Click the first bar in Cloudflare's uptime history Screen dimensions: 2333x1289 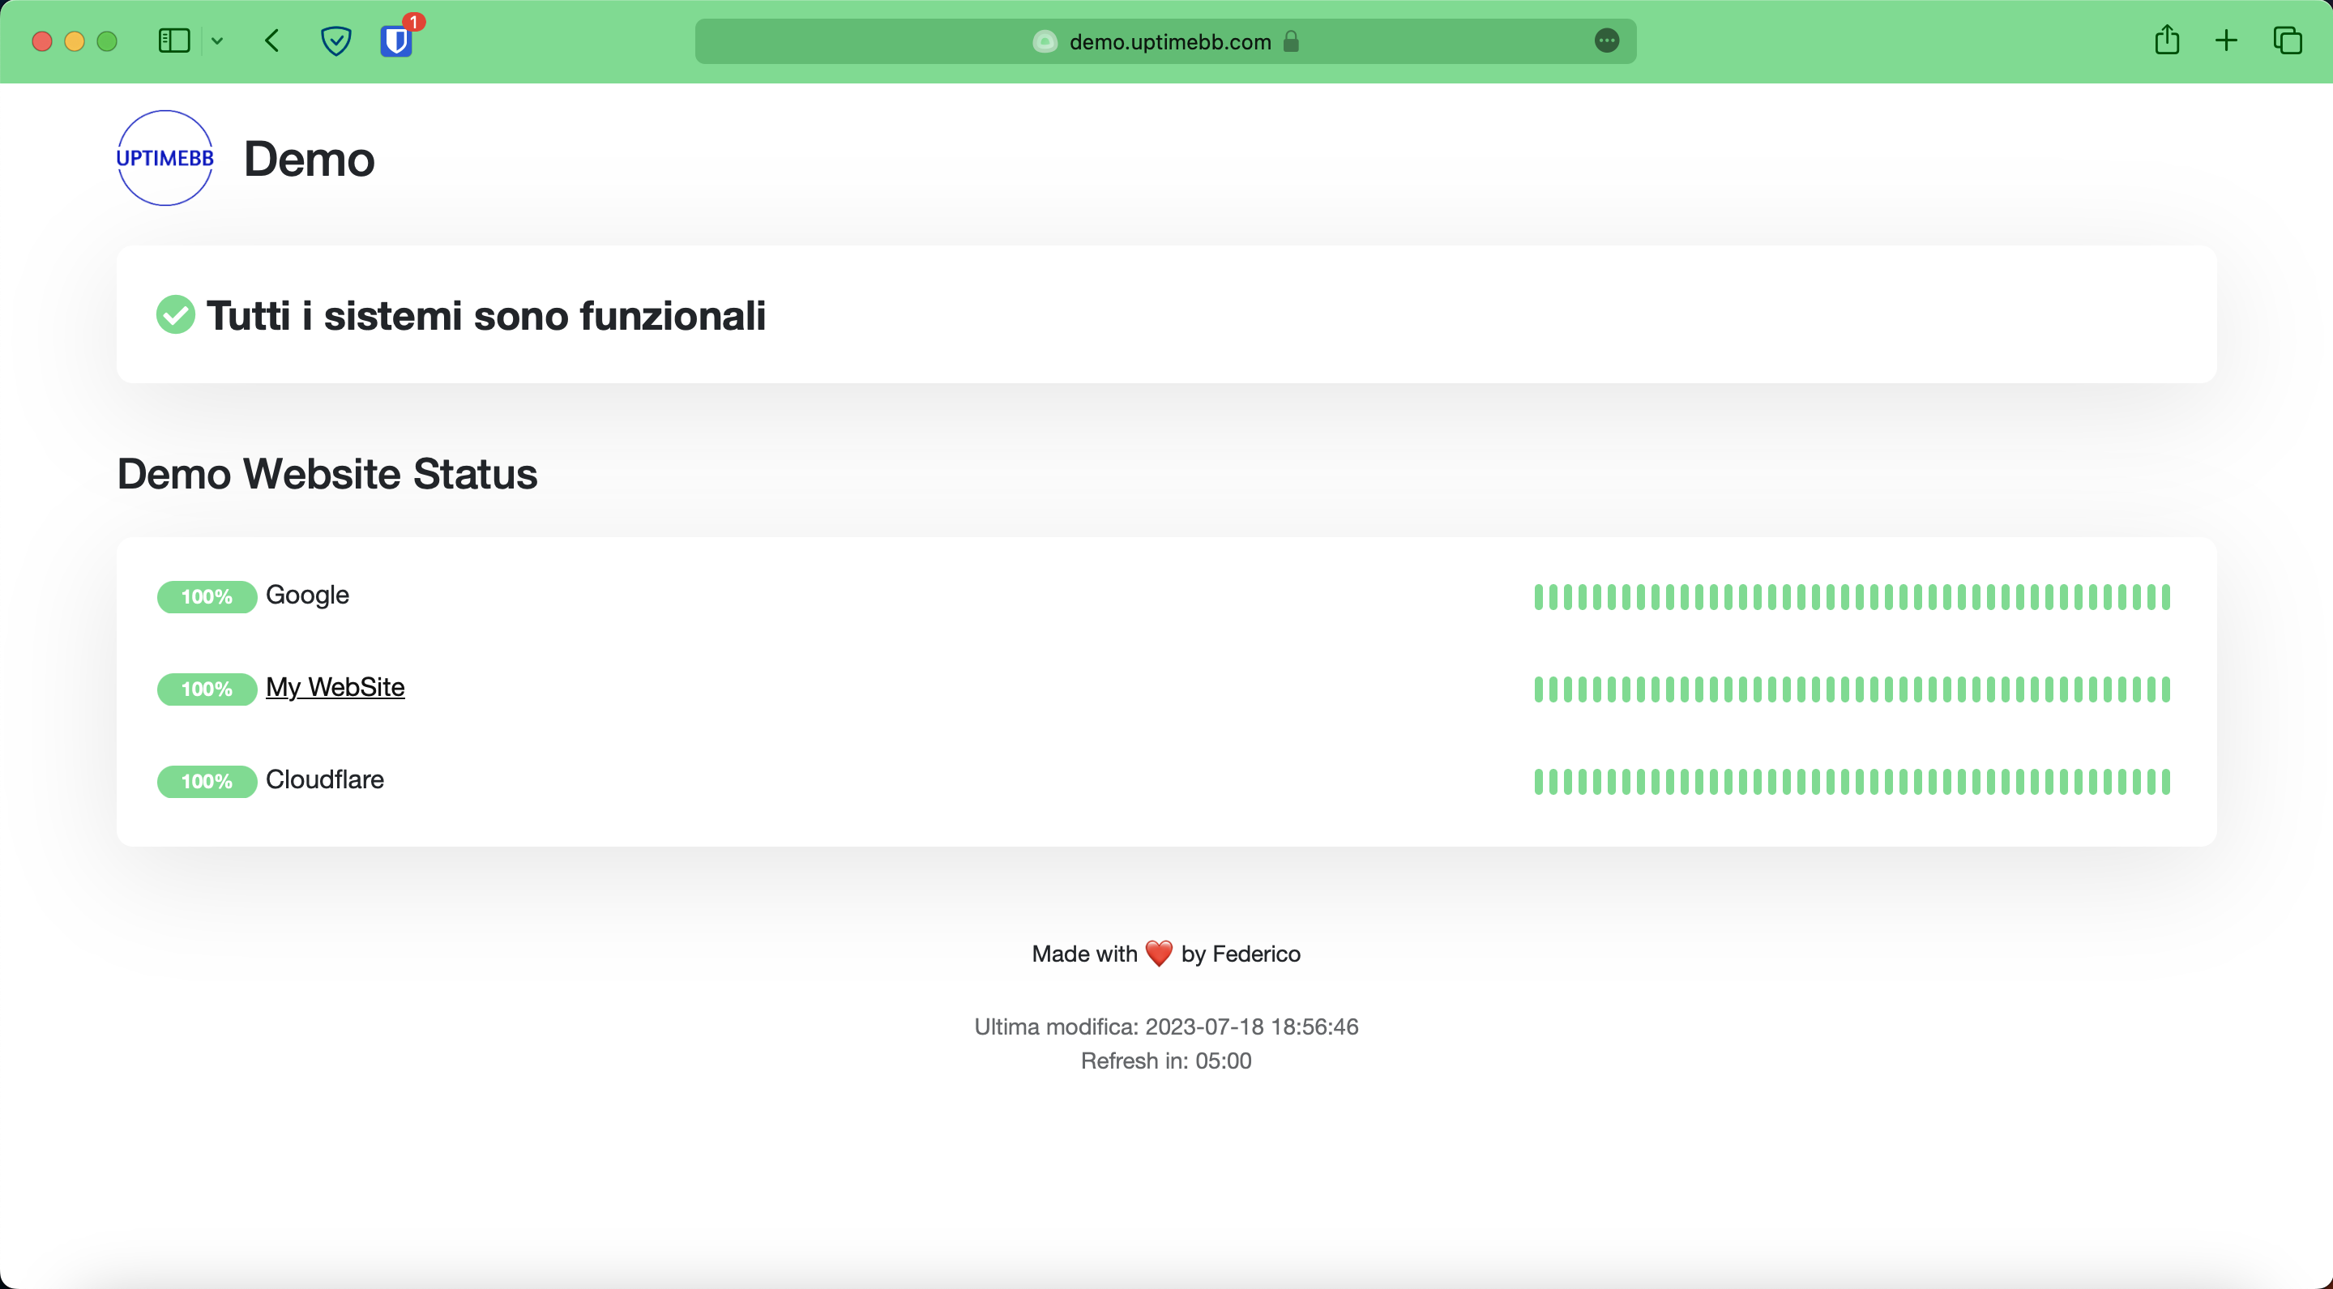coord(1539,781)
